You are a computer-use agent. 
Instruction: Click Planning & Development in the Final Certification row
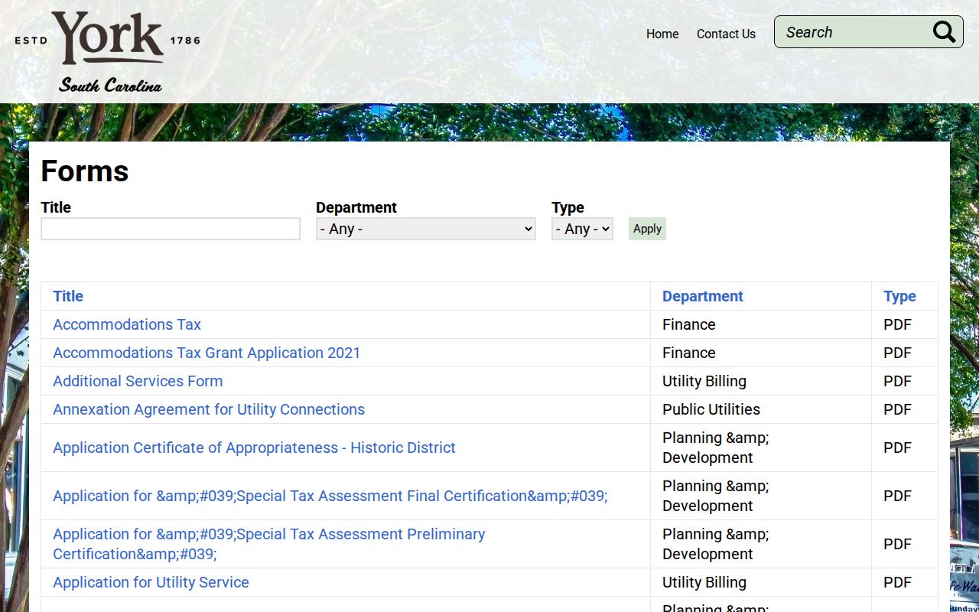716,496
